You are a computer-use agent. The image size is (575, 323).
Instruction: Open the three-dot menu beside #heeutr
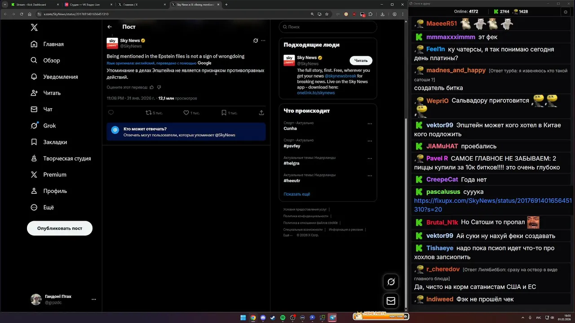(370, 175)
